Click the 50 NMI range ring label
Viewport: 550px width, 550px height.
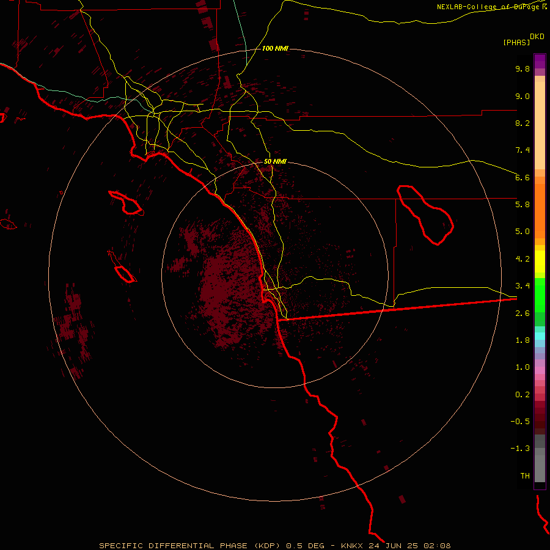click(275, 161)
